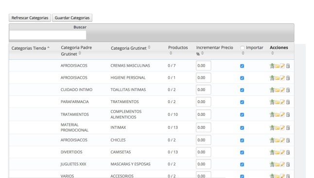Open the folder icon in CREMAS MASCULINAS row
314x178 pixels.
[x=277, y=66]
